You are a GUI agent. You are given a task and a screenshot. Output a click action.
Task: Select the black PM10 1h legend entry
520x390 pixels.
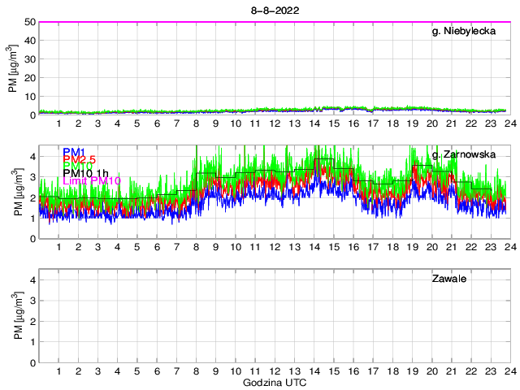tap(91, 171)
